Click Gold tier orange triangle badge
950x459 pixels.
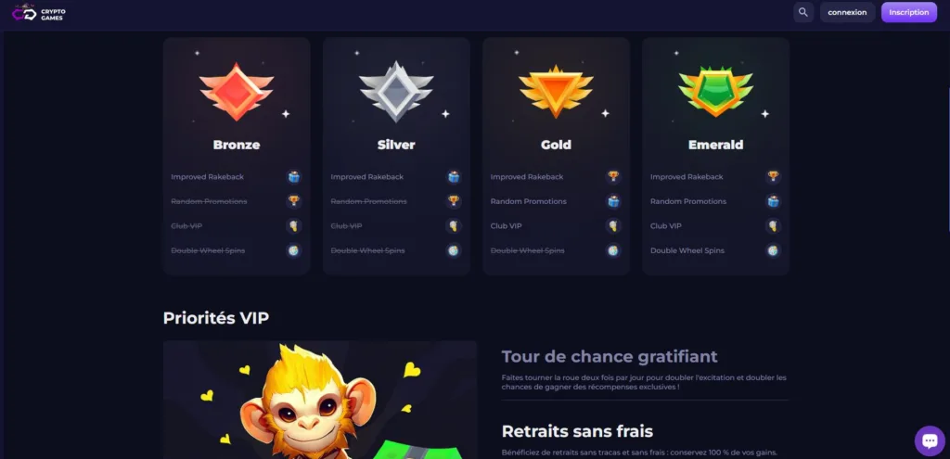pyautogui.click(x=557, y=92)
